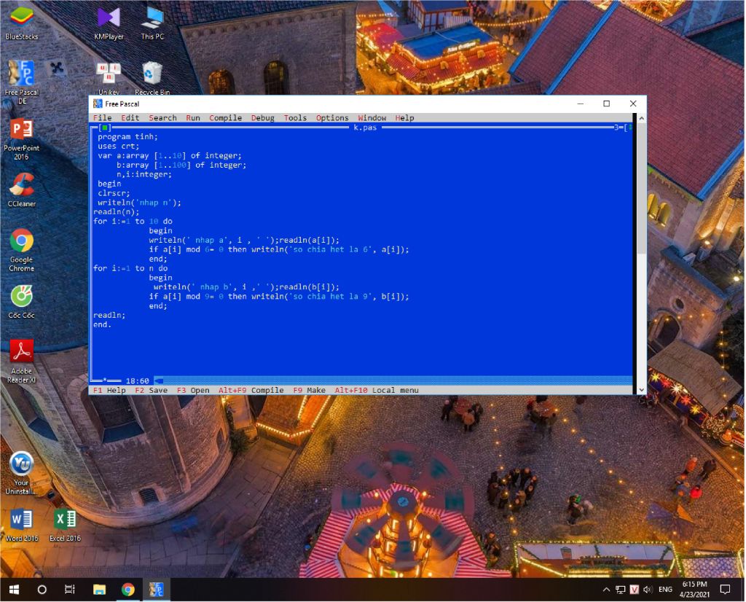
Task: Click the console window scroll down arrow
Action: (x=641, y=390)
